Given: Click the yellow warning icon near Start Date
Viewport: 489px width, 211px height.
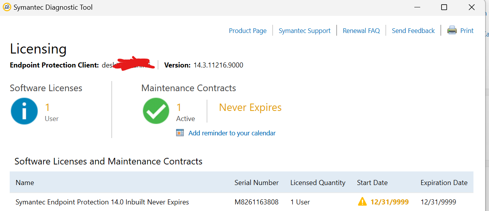Looking at the screenshot, I should [x=362, y=201].
